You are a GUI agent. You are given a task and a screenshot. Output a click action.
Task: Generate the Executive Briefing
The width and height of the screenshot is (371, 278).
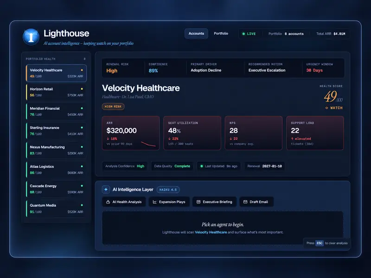point(214,202)
